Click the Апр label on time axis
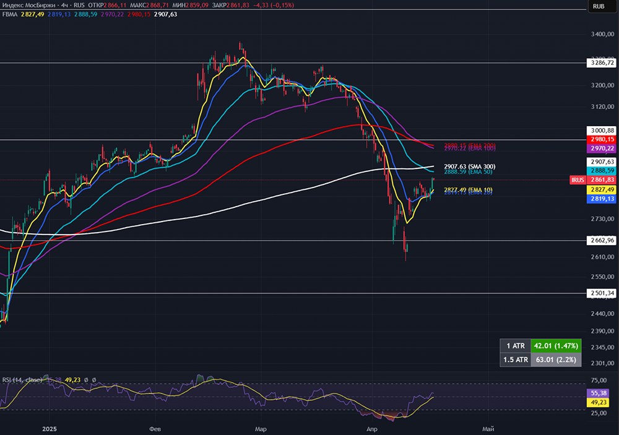This screenshot has width=619, height=435. pyautogui.click(x=372, y=429)
